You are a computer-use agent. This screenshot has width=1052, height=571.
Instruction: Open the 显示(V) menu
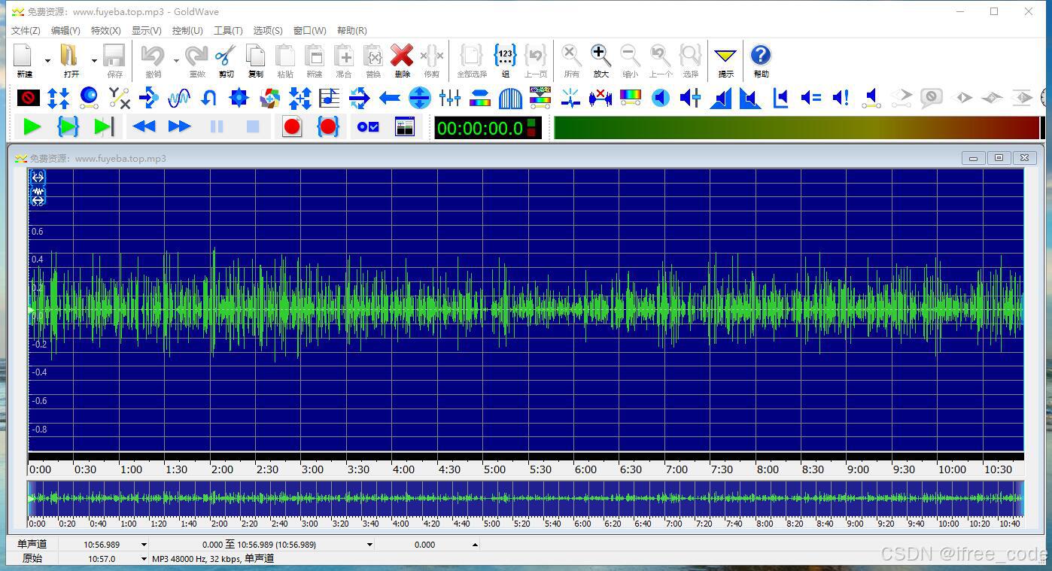(146, 31)
